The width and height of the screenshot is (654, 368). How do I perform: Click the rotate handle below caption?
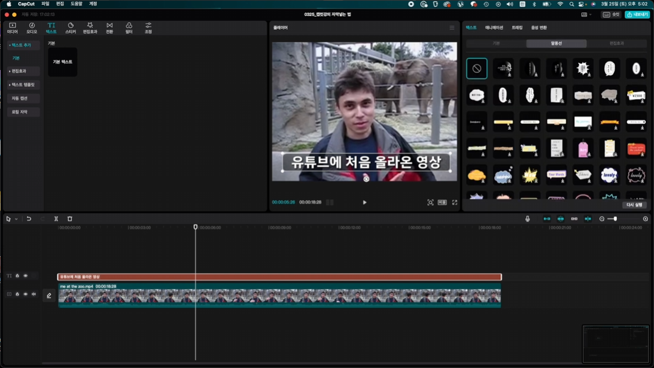click(x=366, y=179)
